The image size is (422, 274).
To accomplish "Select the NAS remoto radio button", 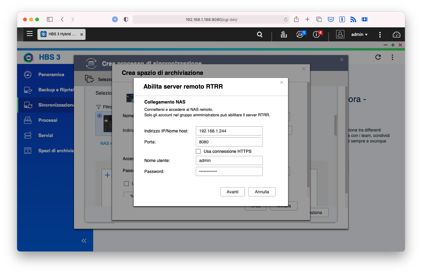I will point(100,116).
